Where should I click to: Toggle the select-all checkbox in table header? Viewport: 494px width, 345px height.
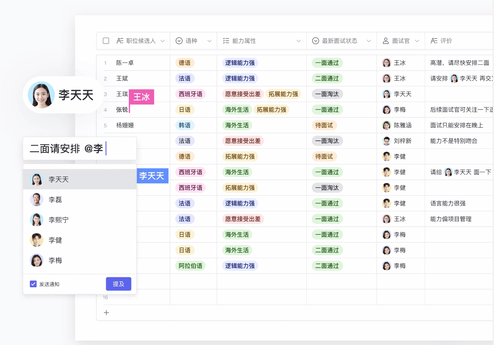coord(106,41)
